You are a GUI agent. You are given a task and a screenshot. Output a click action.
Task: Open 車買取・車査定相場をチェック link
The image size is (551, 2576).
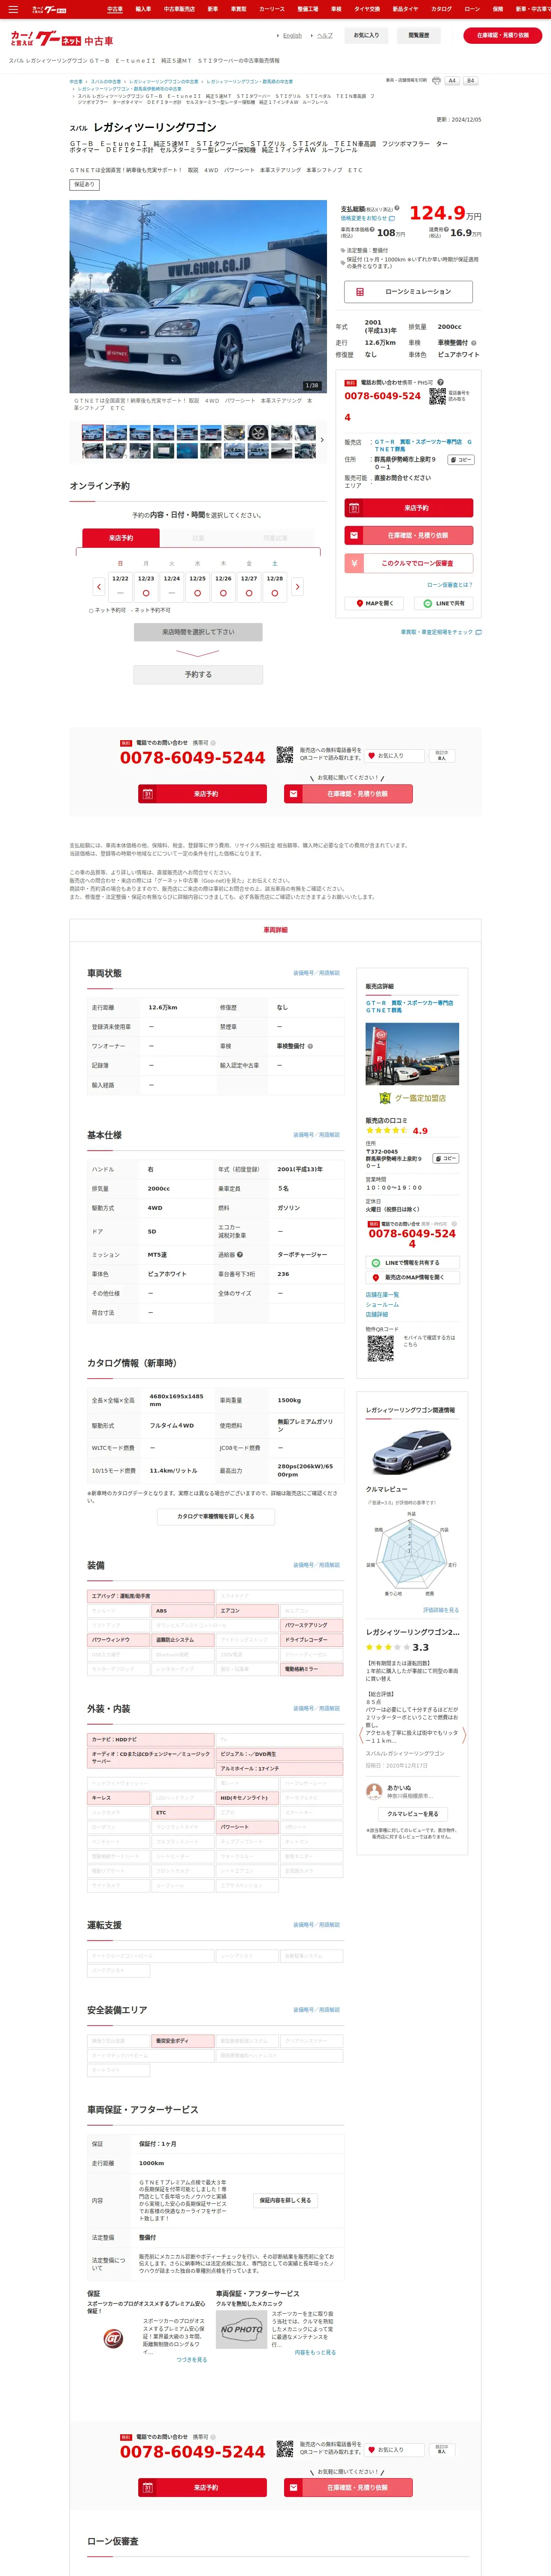tap(441, 632)
